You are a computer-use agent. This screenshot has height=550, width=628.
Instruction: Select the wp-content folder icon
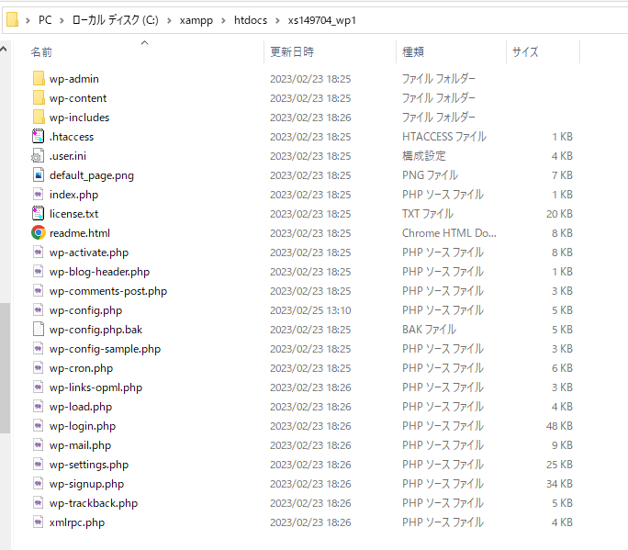[x=38, y=98]
